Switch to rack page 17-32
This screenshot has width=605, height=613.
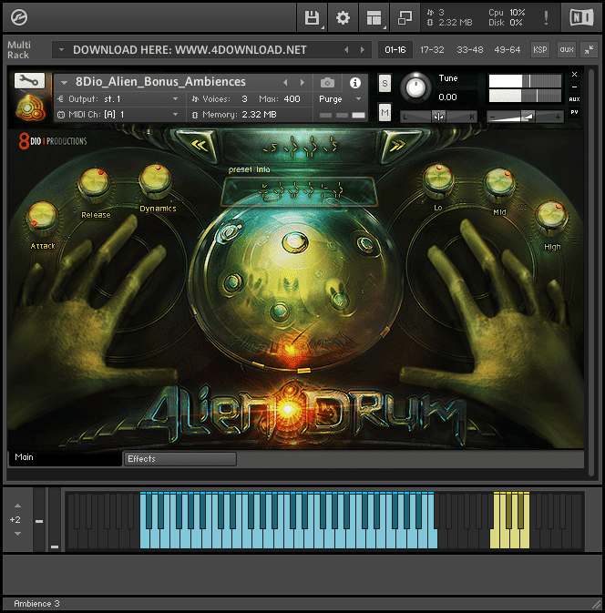pyautogui.click(x=432, y=50)
